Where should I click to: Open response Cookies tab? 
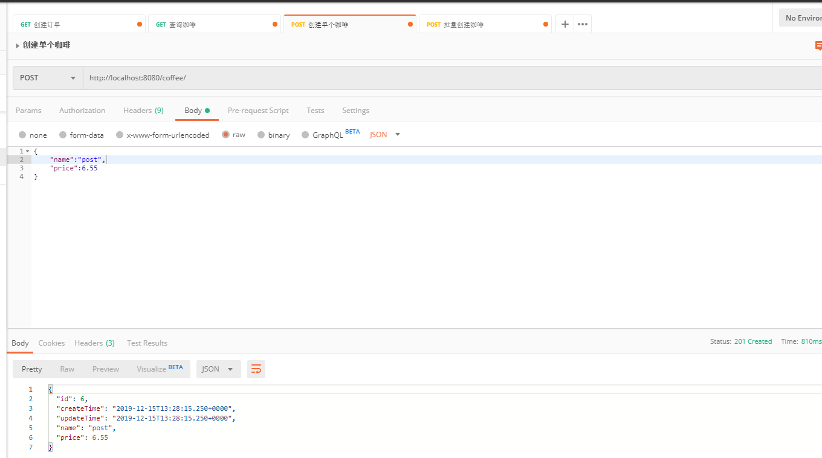(51, 343)
